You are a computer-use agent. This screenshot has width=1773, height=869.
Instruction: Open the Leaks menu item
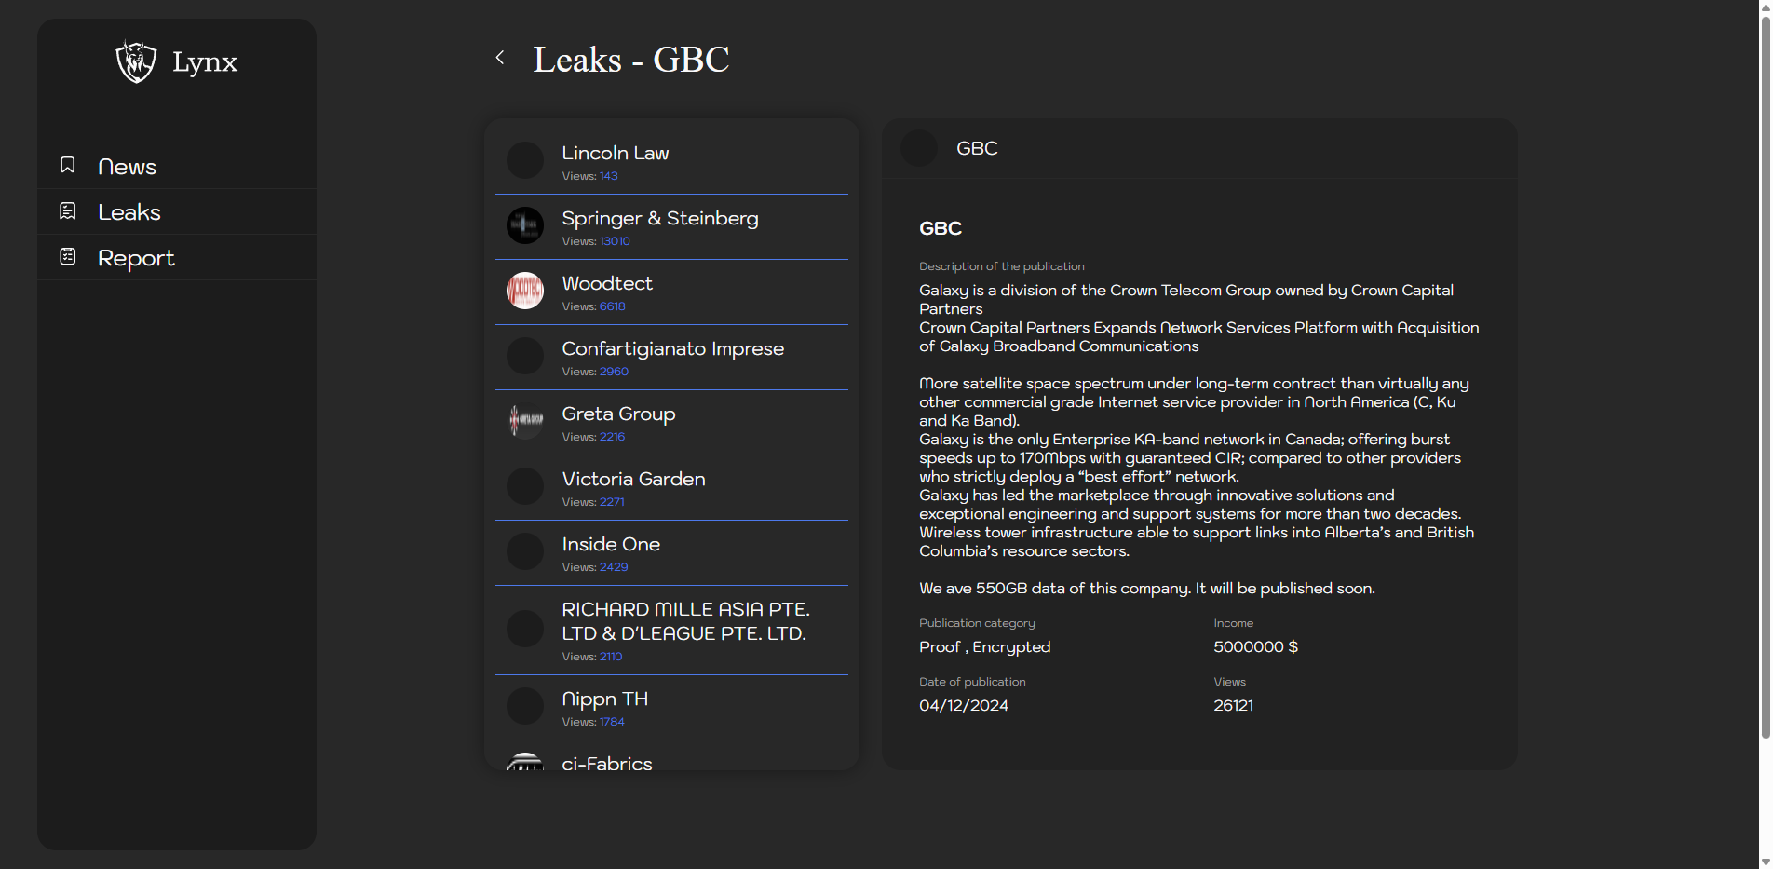point(129,212)
